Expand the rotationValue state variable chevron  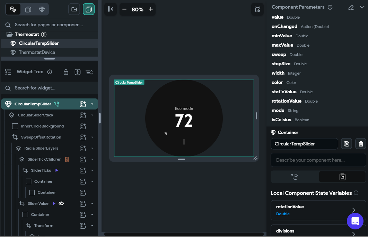354,210
